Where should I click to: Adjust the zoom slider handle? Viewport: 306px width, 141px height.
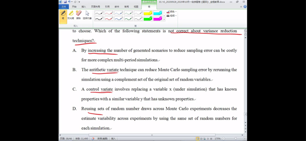(236, 139)
